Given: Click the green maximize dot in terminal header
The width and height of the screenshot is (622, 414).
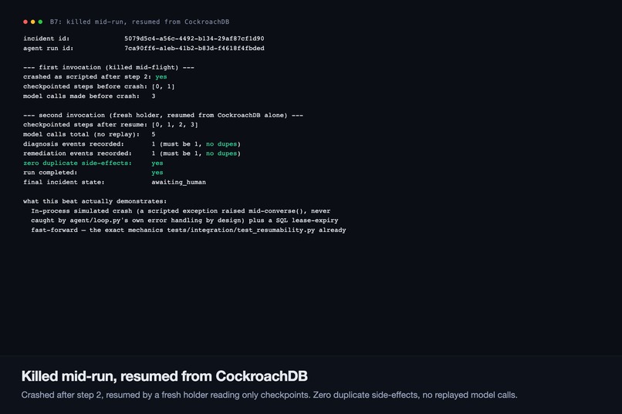Looking at the screenshot, I should click(x=40, y=22).
